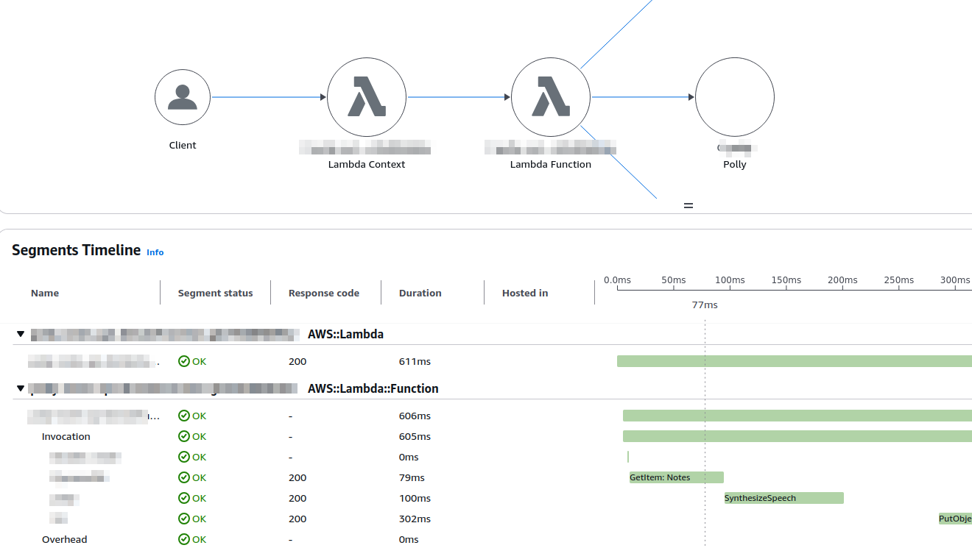Collapse the AWS::Lambda segment group
The height and width of the screenshot is (548, 972).
21,334
